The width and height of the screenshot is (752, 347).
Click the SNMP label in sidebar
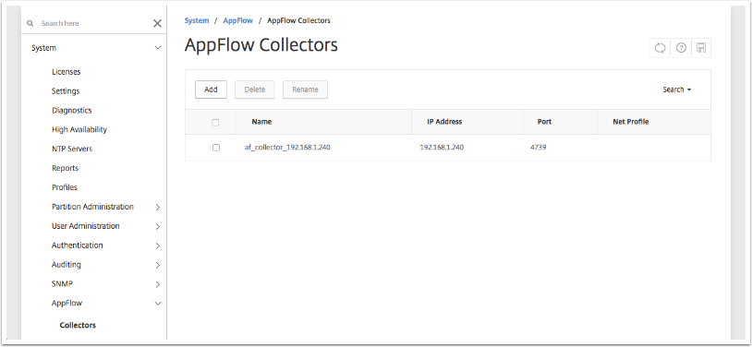click(x=62, y=283)
